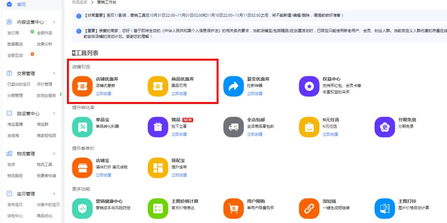Open 已卖出的宝贝 in the sidebar
The image size is (447, 223).
(19, 84)
